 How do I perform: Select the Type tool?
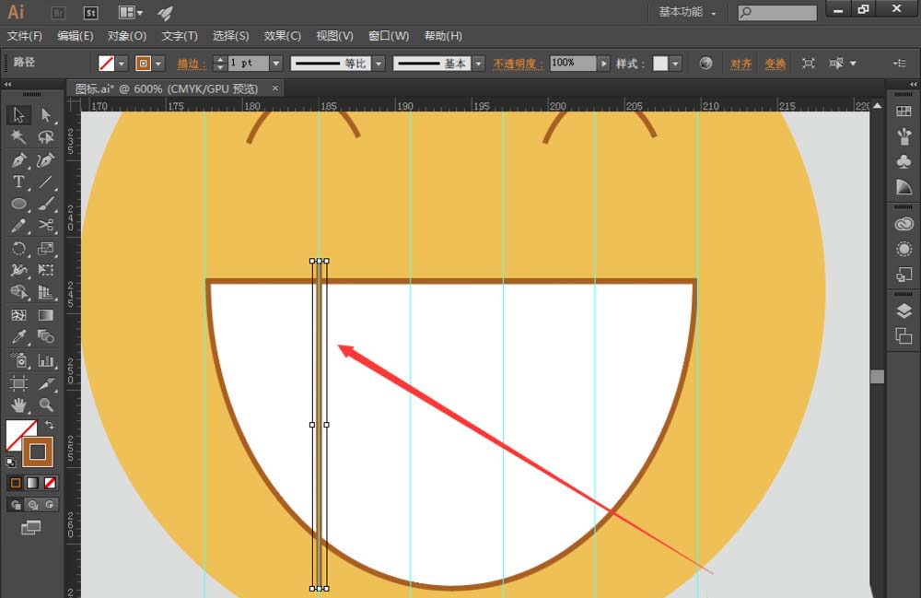18,182
